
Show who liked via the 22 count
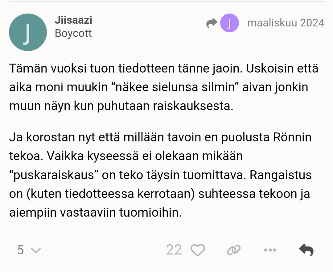point(174,250)
